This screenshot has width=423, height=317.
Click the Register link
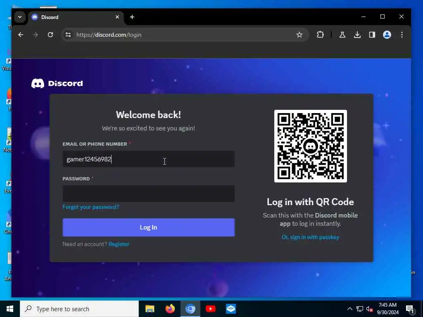119,244
